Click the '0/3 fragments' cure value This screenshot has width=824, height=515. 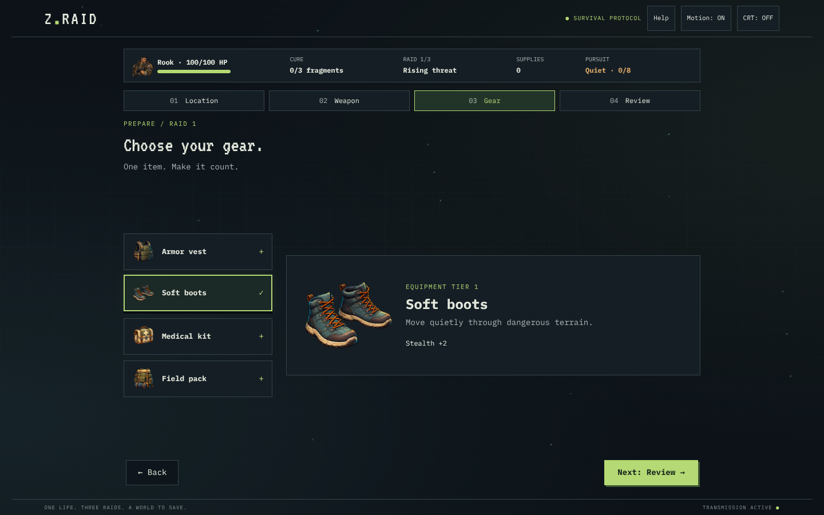click(316, 70)
